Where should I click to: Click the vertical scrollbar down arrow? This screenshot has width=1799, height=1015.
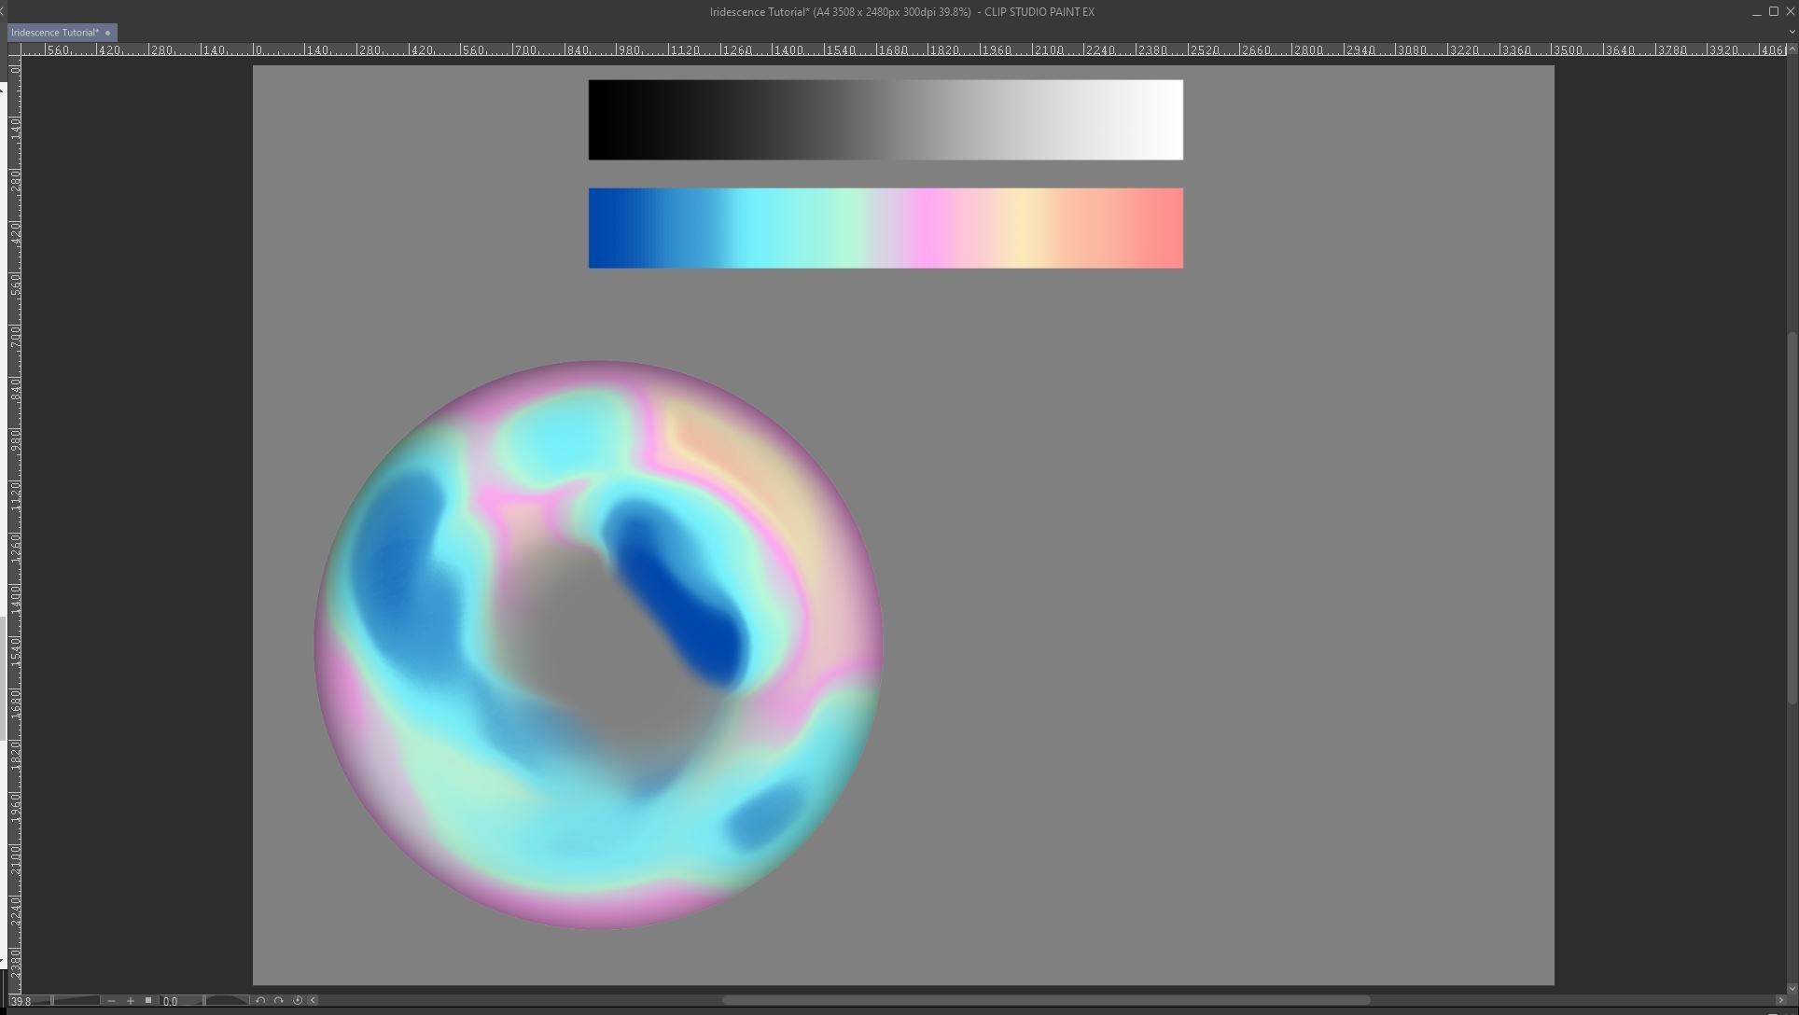click(x=1791, y=988)
